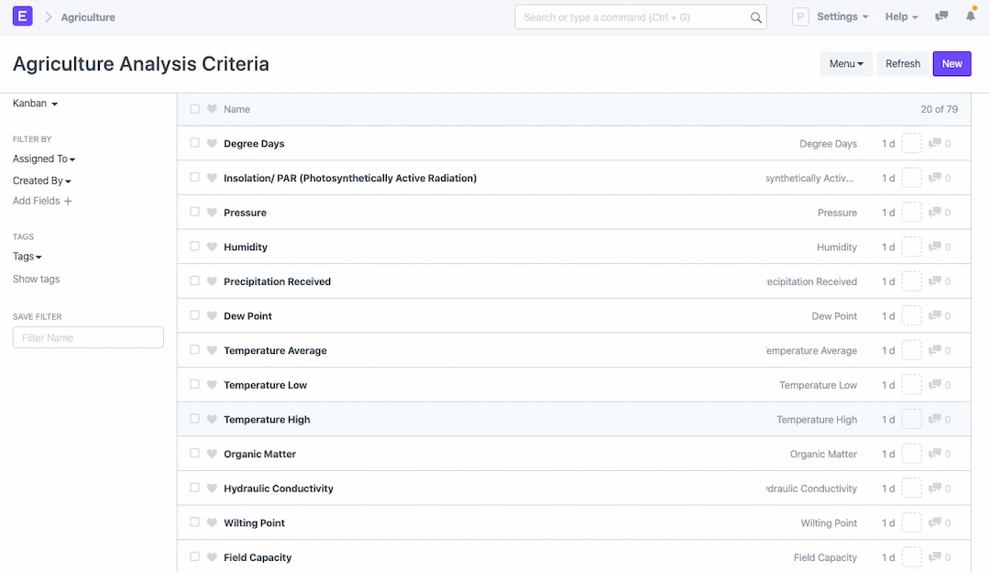Screen dimensions: 990x572
Task: Click heart icon next to Humidity
Action: [x=212, y=247]
